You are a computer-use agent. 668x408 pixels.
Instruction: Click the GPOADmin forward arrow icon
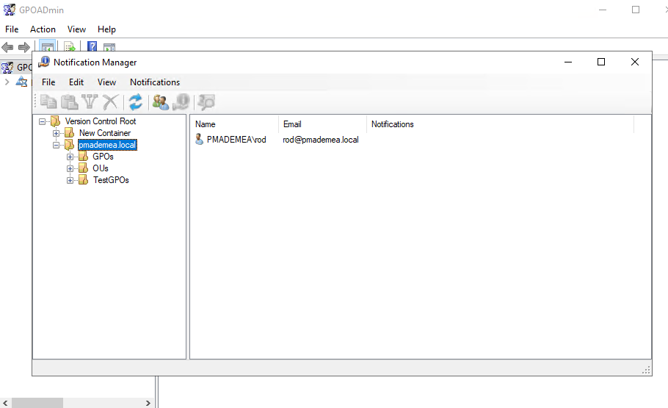pos(23,47)
